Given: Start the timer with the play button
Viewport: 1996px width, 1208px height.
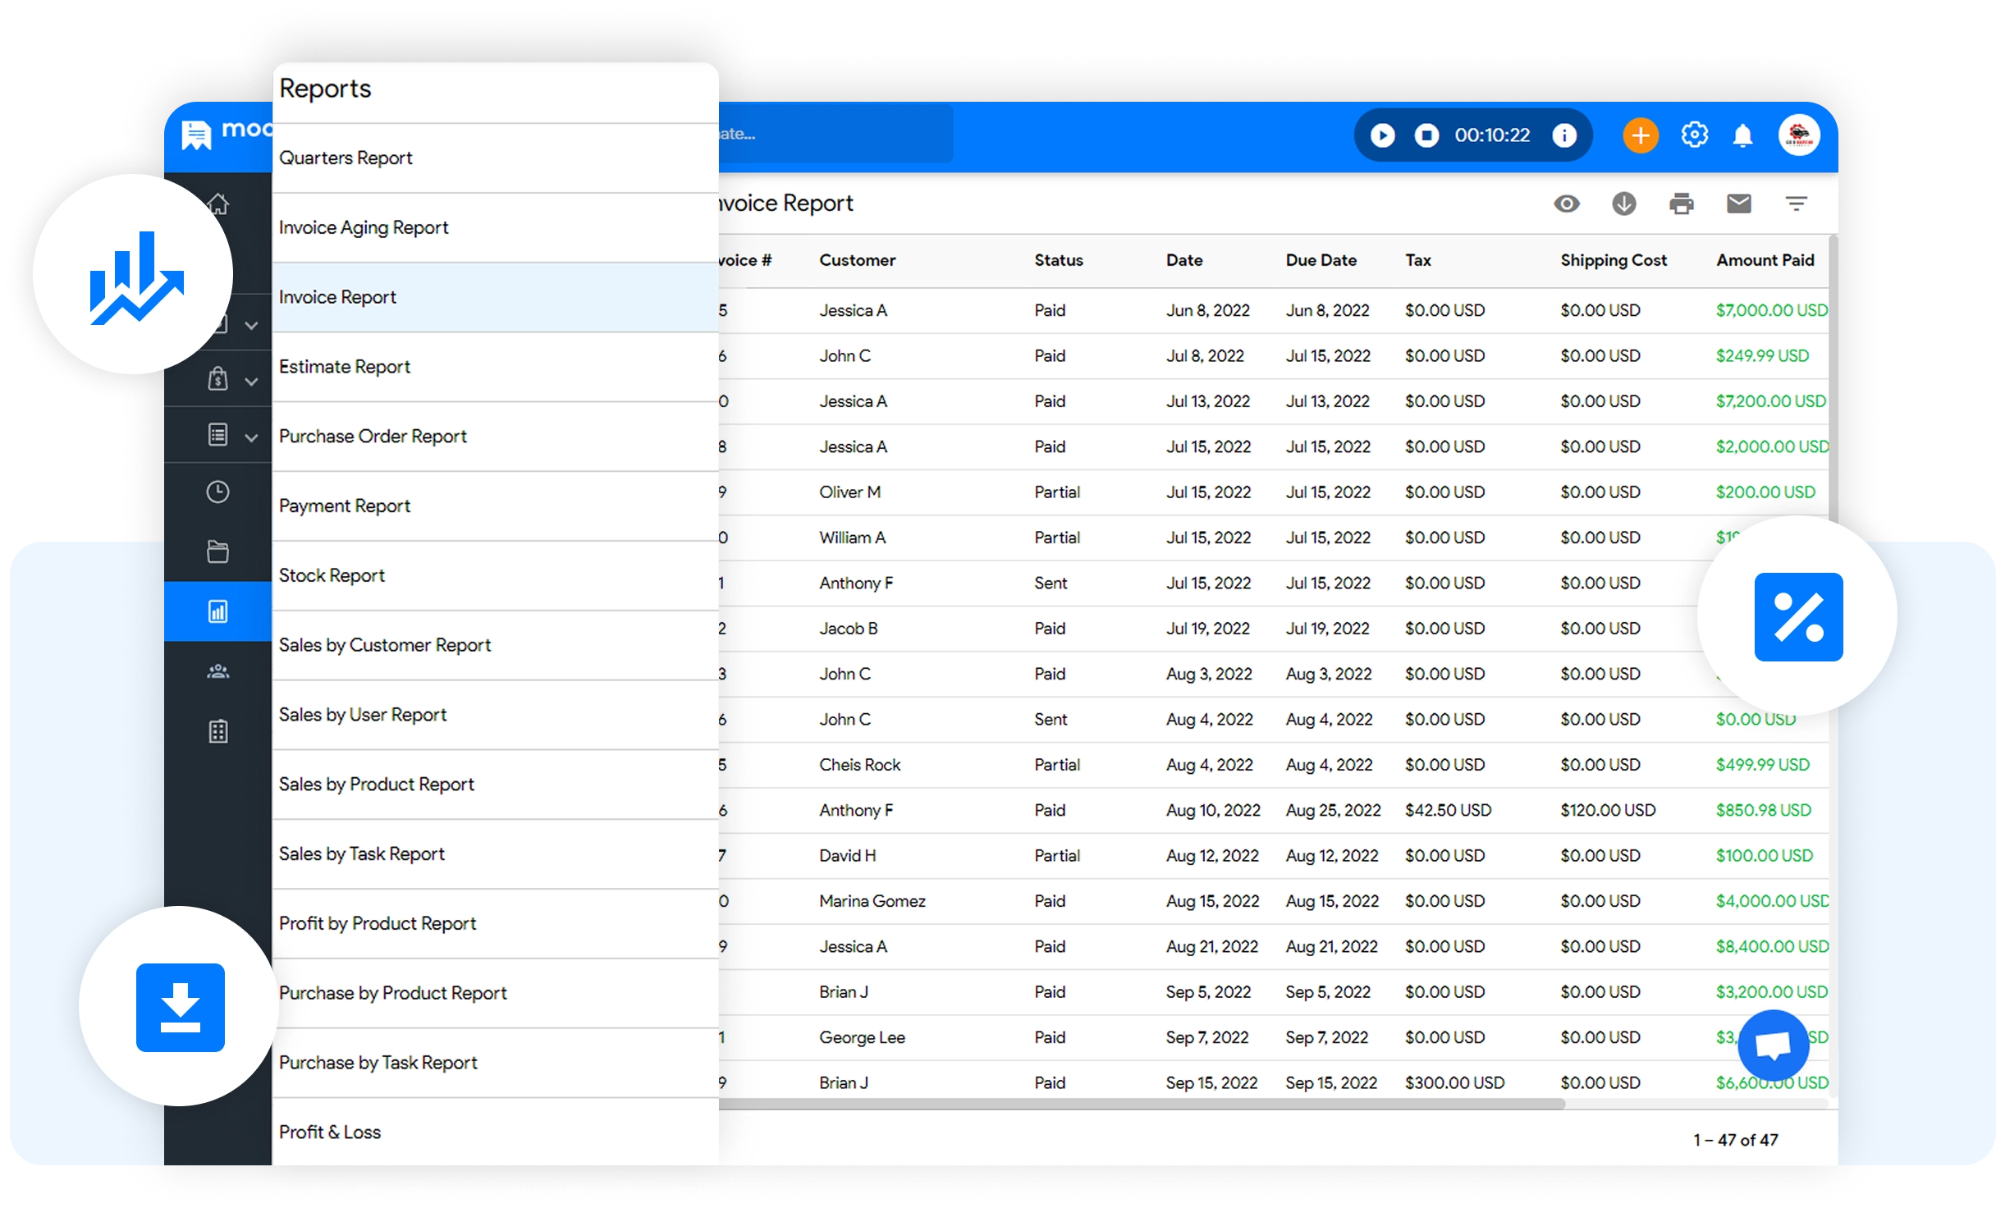Looking at the screenshot, I should pyautogui.click(x=1382, y=135).
